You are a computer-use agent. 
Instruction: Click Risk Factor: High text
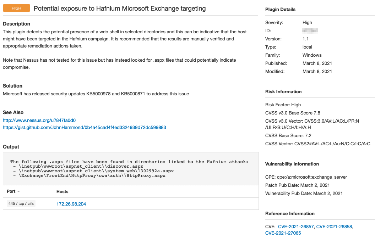[283, 105]
